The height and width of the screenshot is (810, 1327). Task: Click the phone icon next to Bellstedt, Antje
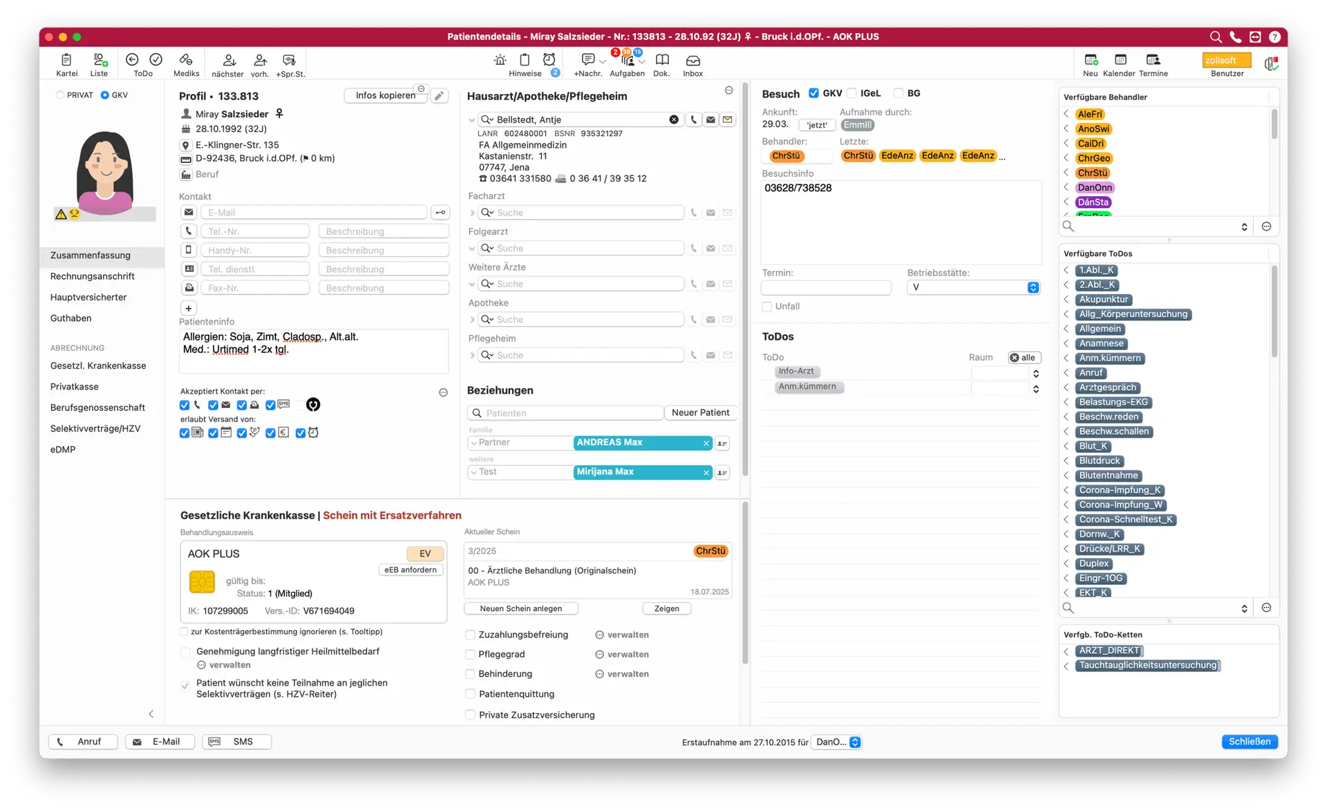coord(693,119)
